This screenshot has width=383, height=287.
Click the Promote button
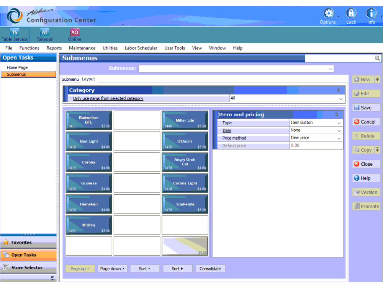366,207
